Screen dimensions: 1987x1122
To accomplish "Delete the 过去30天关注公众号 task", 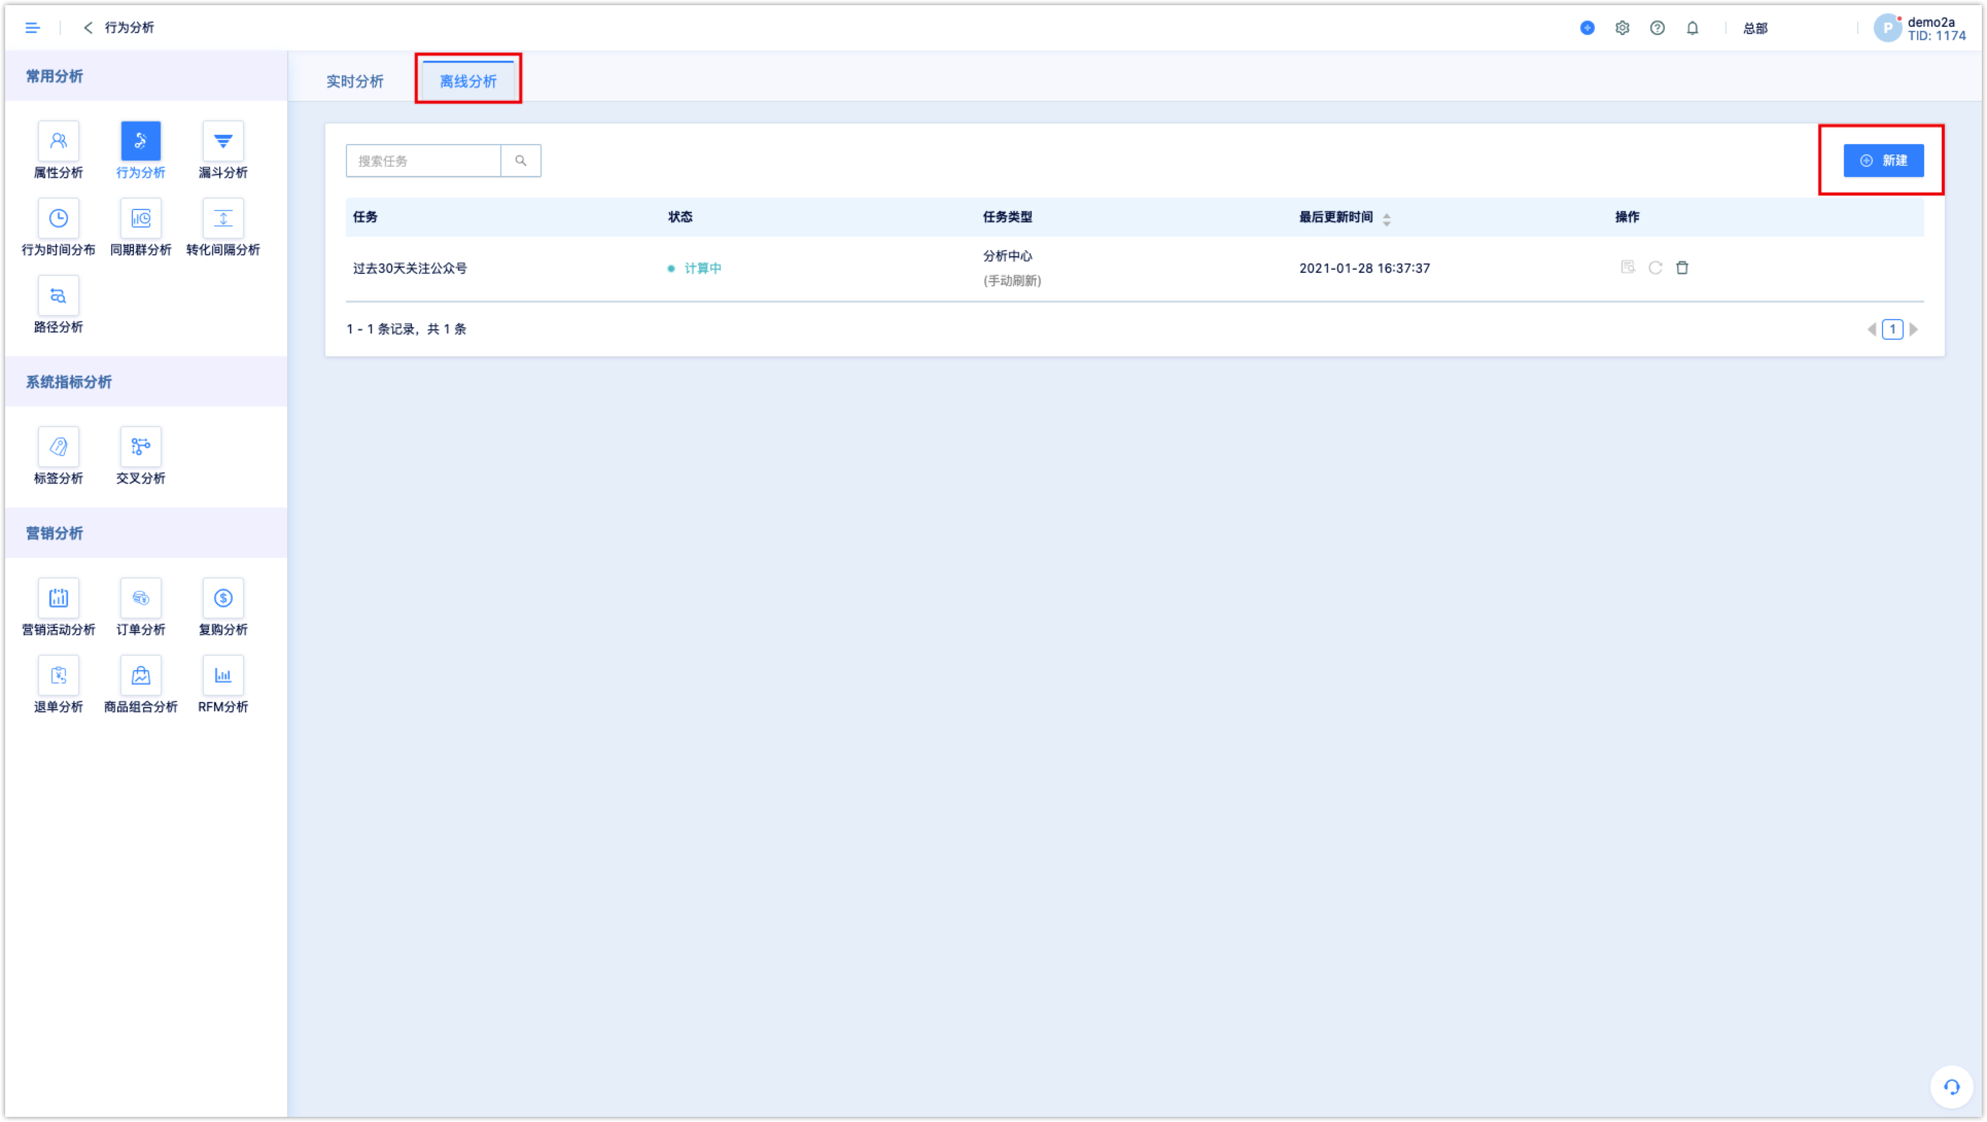I will tap(1682, 268).
